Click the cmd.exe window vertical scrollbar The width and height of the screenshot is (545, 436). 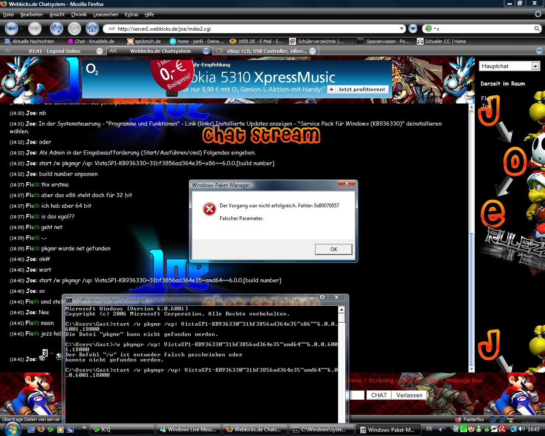click(x=341, y=364)
